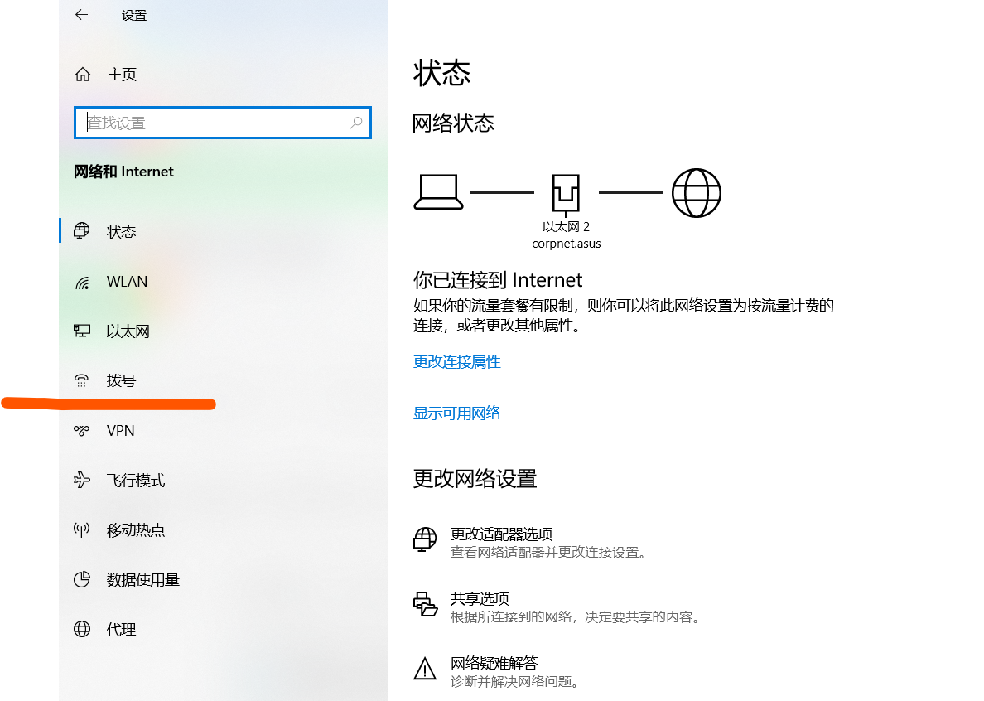The image size is (984, 701).
Task: Open 数据使用量 via its pie chart icon
Action: (x=81, y=579)
